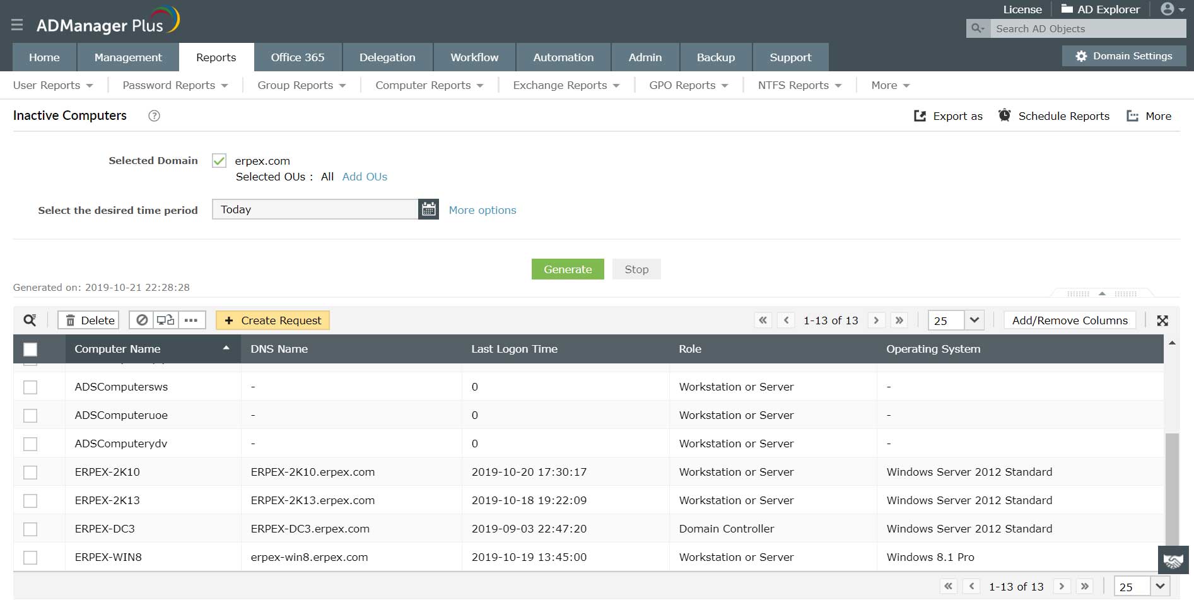1194x600 pixels.
Task: Collapse the report filter panel handle
Action: click(1102, 293)
